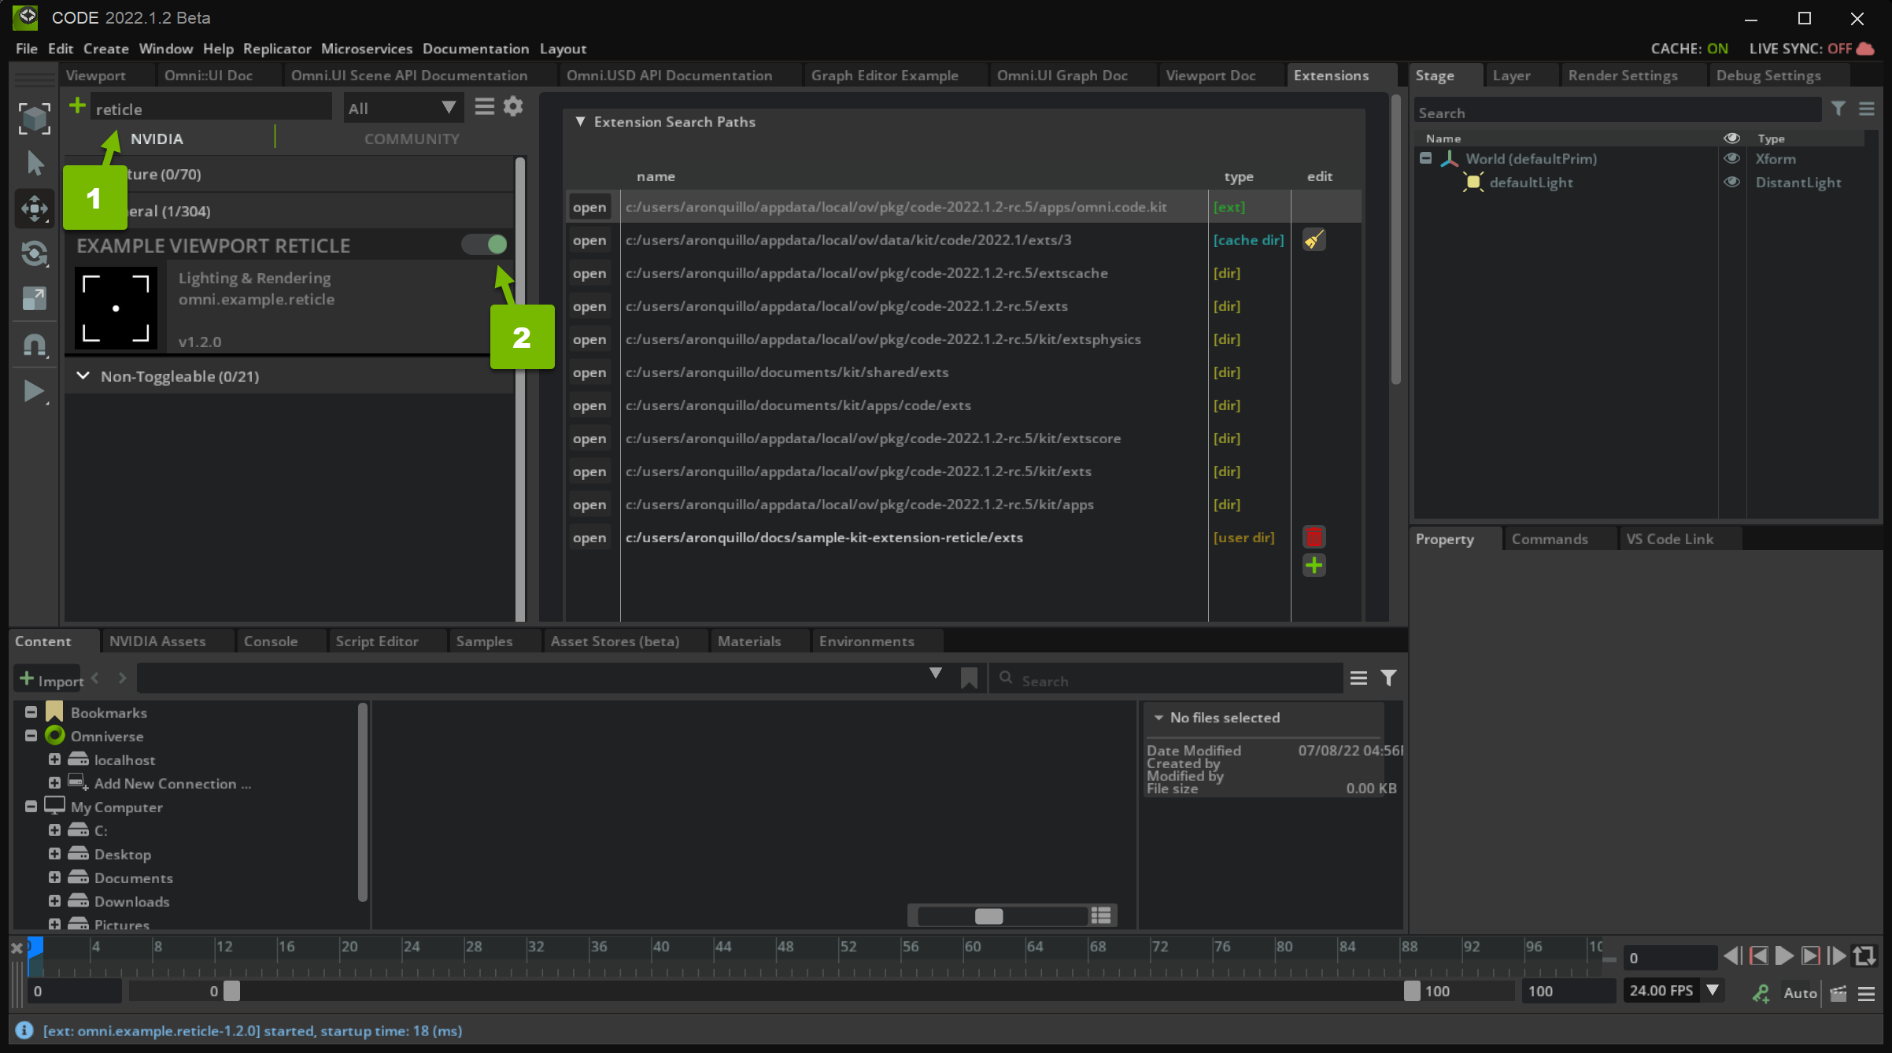This screenshot has height=1053, width=1892.
Task: Click the timeline range start slider handle
Action: point(231,991)
